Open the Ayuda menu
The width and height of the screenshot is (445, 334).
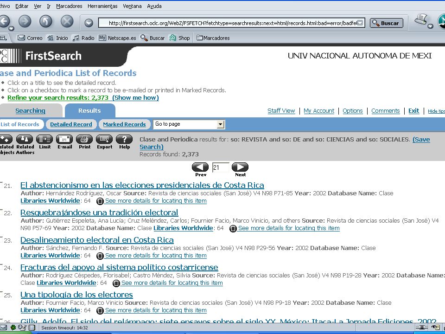click(154, 6)
